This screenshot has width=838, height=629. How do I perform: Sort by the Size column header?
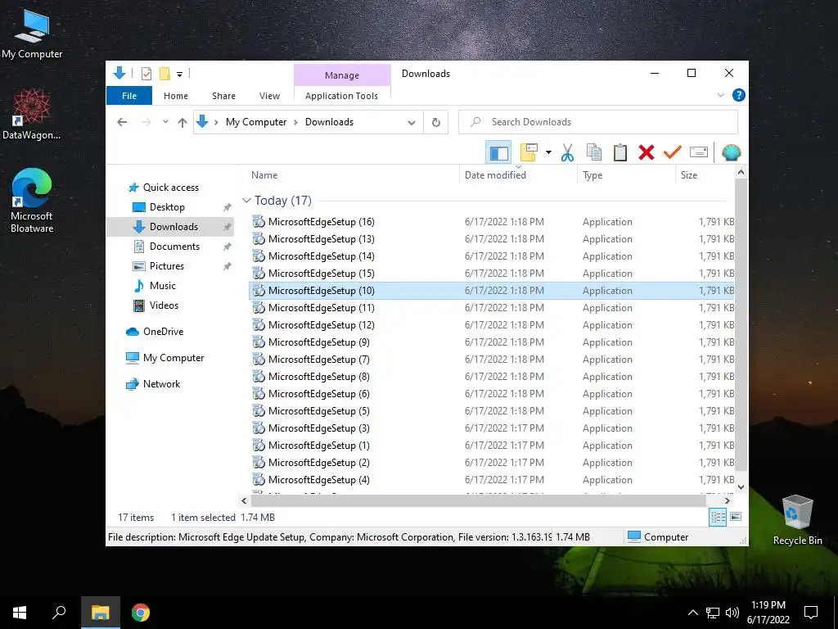(705, 175)
